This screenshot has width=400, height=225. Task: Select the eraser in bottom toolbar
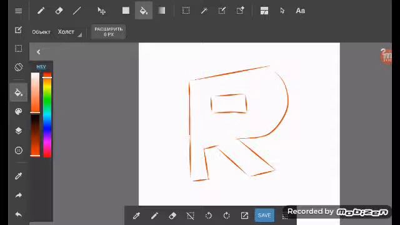click(172, 216)
